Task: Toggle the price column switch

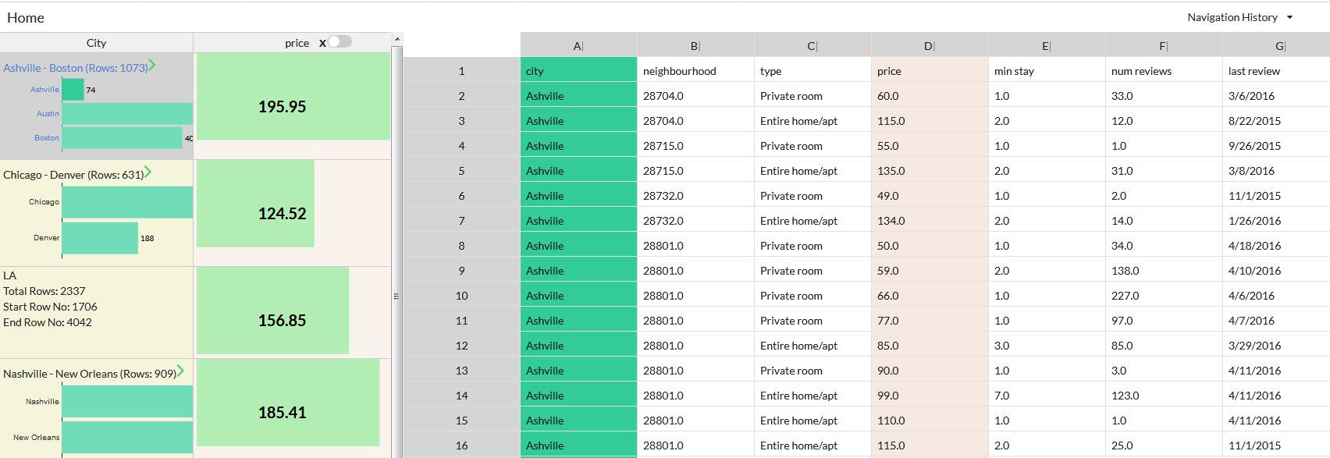Action: (340, 42)
